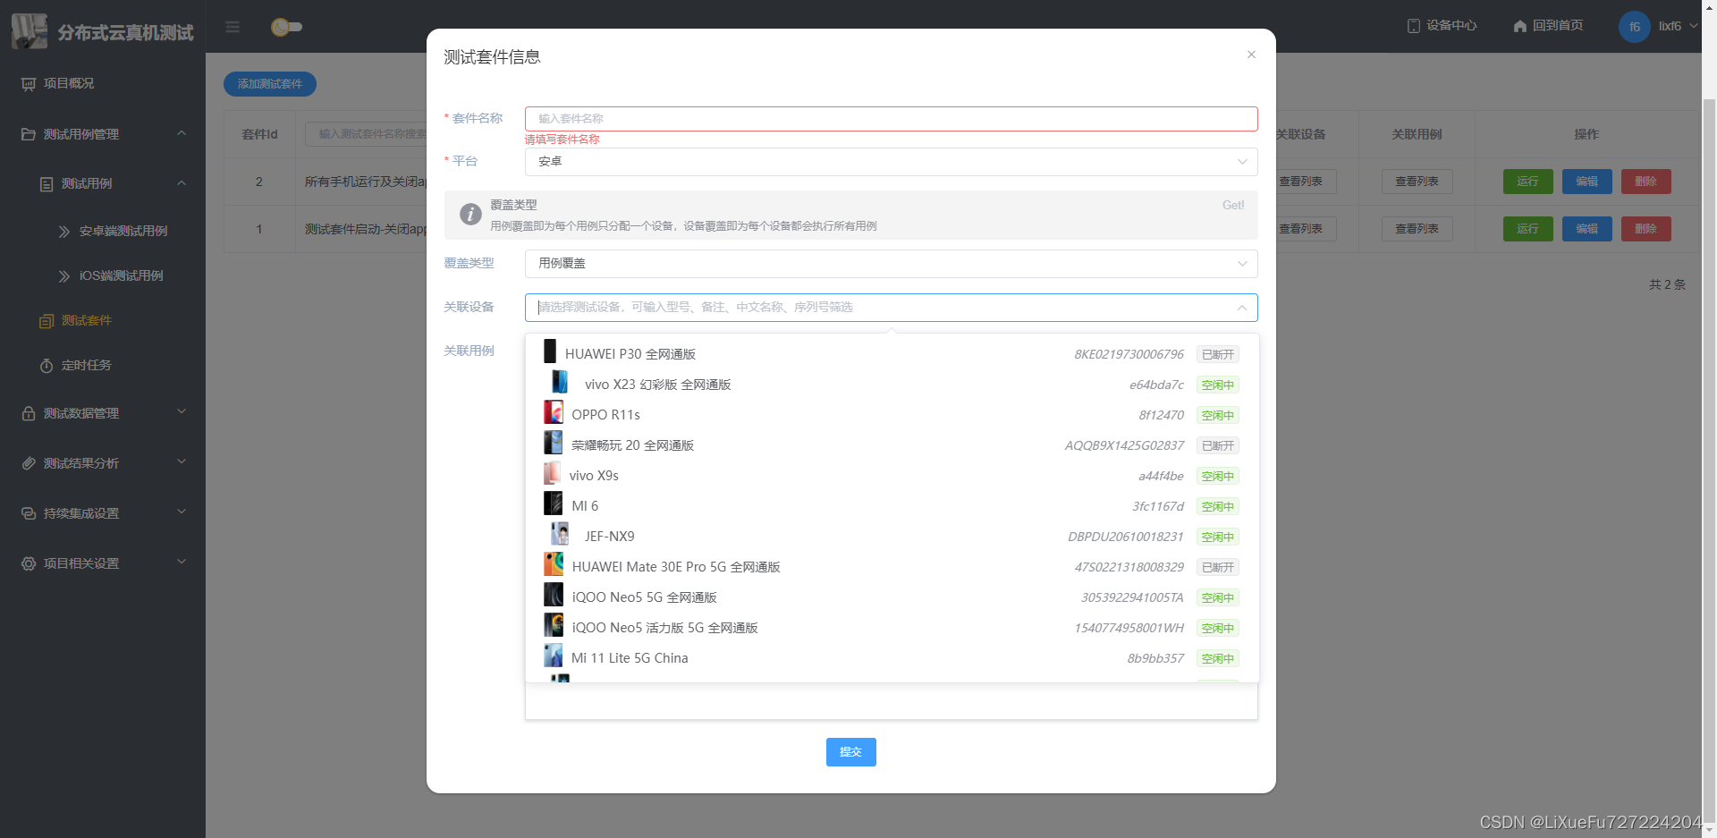The width and height of the screenshot is (1717, 838).
Task: Expand 测试数据管理 sidebar section
Action: click(x=103, y=413)
